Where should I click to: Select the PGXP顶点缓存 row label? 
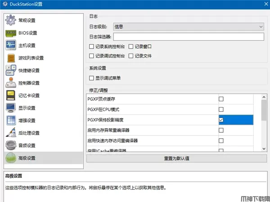101,99
